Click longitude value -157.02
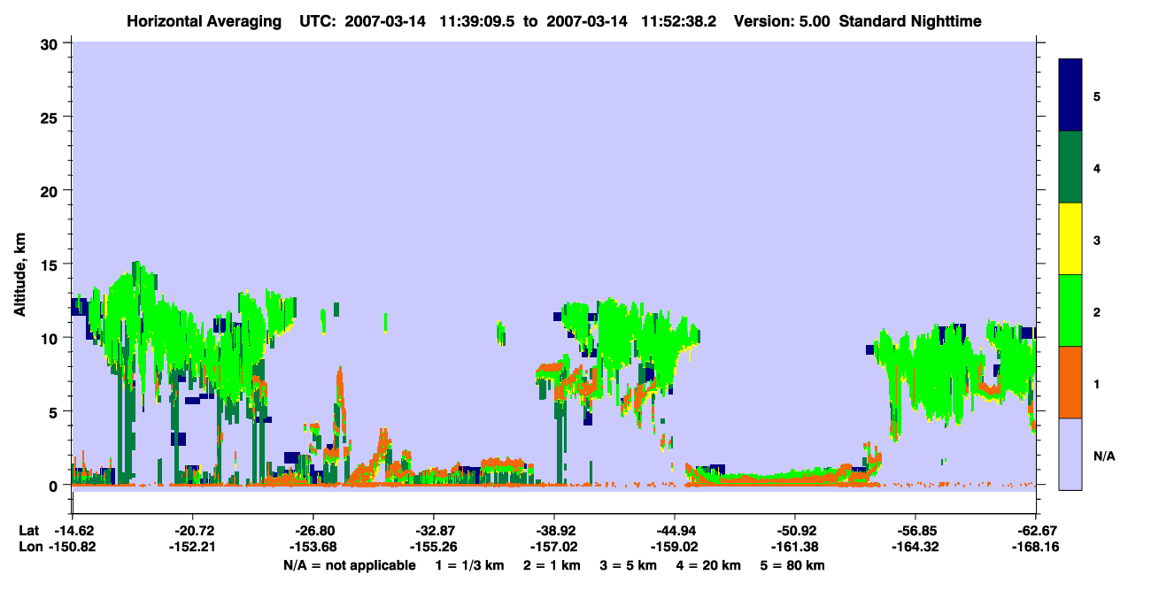Screen dimensions: 1151x590 [x=553, y=547]
